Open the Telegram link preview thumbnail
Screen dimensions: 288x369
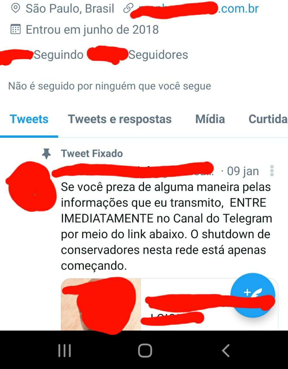pos(101,304)
